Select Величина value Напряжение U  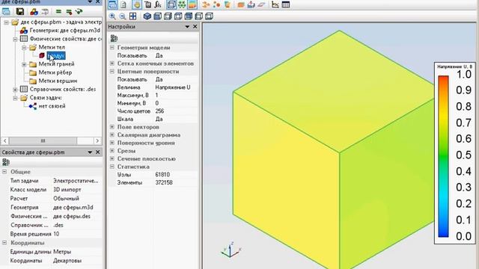click(x=173, y=87)
